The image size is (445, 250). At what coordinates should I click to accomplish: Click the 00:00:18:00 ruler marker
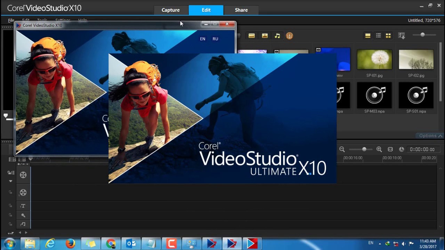point(392,158)
